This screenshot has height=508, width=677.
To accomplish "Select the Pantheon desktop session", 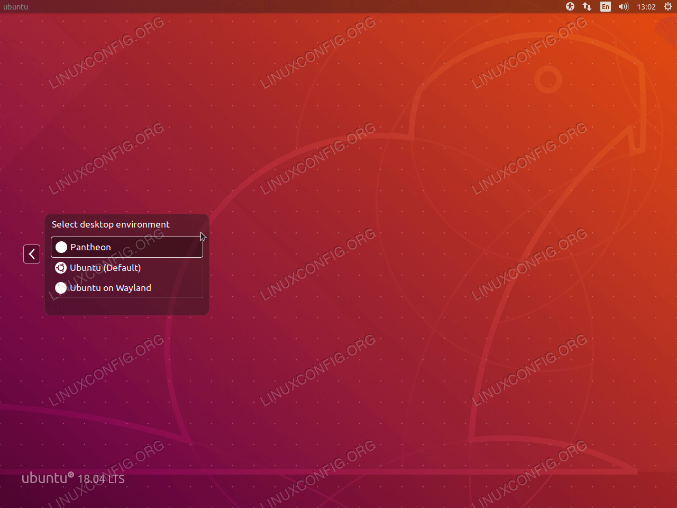I will click(x=127, y=247).
